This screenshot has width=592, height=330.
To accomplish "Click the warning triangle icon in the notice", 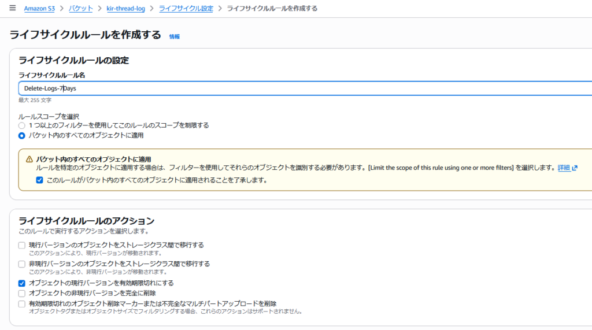I will [29, 159].
